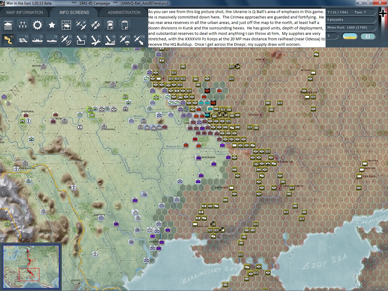Select F3 Naval transport mode
The height and width of the screenshot is (291, 388).
37,40
